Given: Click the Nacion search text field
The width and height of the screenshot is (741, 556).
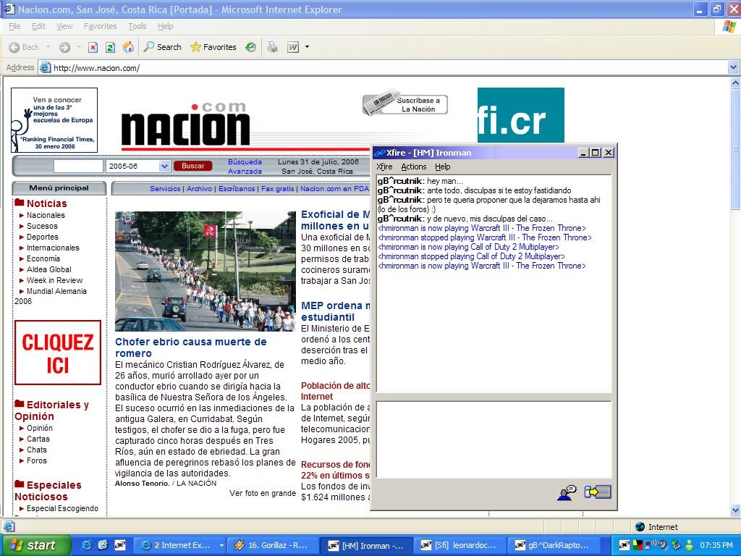Looking at the screenshot, I should click(x=78, y=166).
